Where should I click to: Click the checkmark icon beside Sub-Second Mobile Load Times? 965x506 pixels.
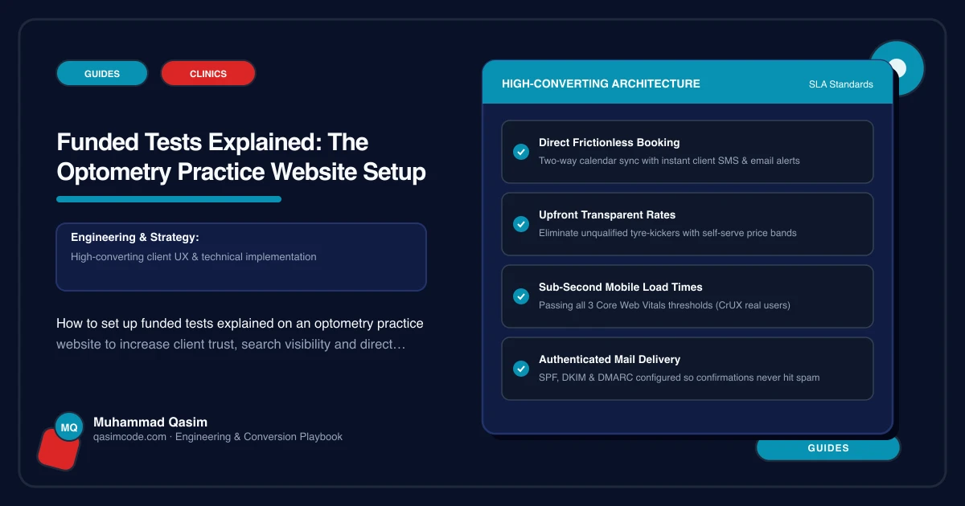[520, 296]
